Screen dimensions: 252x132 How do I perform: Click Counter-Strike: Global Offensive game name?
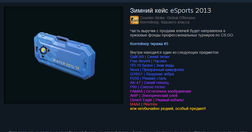point(167,18)
